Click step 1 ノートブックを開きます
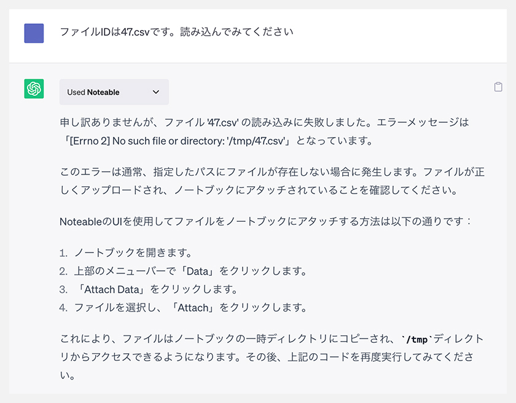This screenshot has height=403, width=516. tap(133, 252)
